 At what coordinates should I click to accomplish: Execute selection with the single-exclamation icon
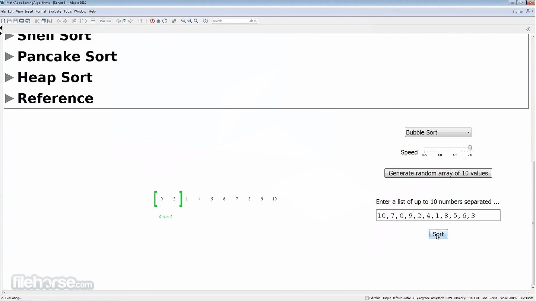pos(146,21)
